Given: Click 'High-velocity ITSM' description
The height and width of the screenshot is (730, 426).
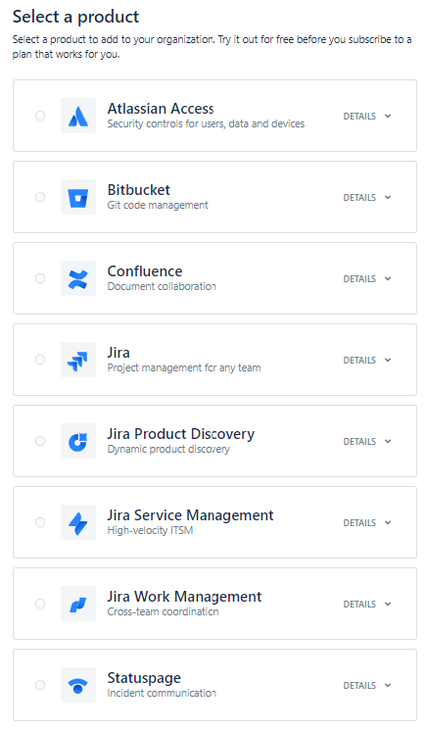Looking at the screenshot, I should (150, 530).
